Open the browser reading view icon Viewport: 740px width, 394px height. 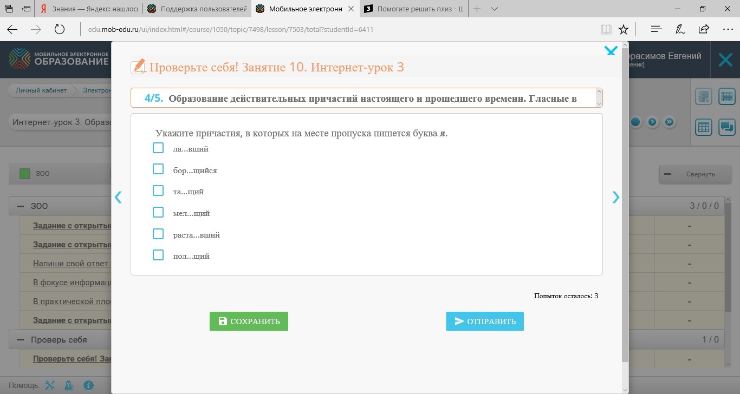coord(606,29)
